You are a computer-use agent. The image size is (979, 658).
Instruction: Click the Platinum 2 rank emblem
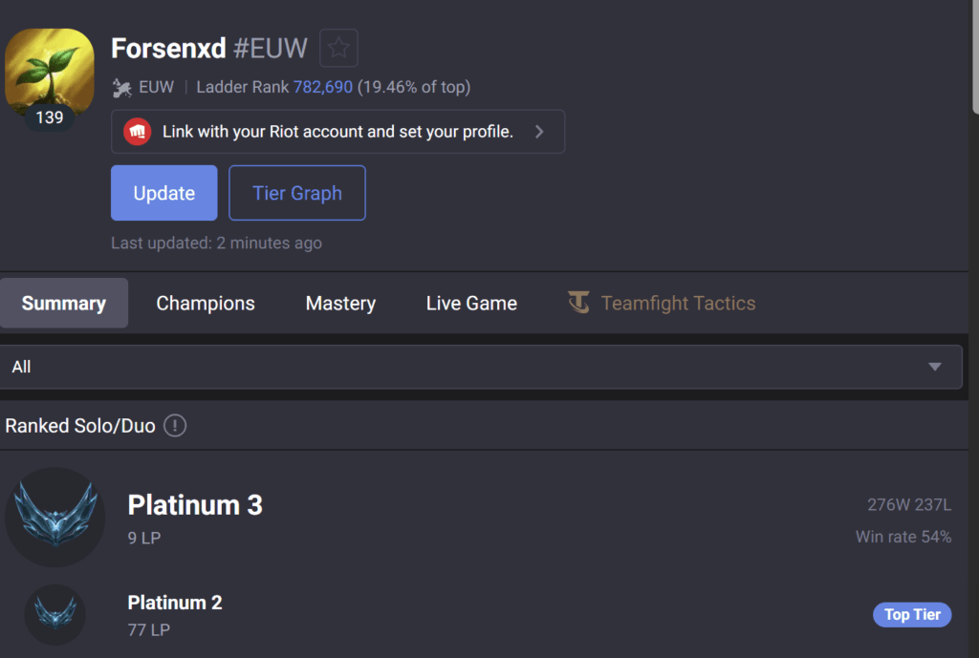(x=54, y=615)
